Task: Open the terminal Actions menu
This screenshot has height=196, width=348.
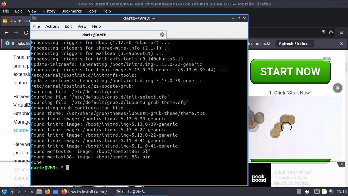Action: (52, 26)
